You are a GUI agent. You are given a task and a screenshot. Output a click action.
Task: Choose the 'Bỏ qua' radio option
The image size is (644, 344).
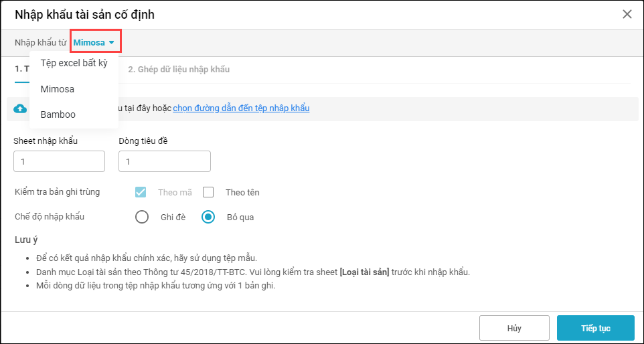208,217
